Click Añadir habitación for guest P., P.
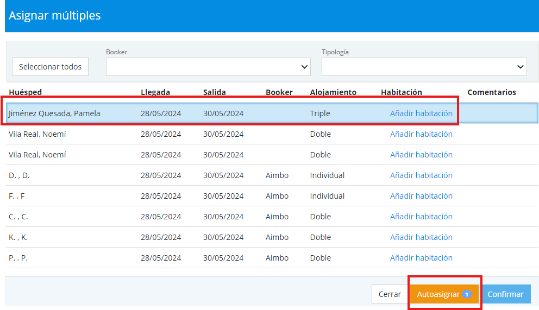 (421, 258)
